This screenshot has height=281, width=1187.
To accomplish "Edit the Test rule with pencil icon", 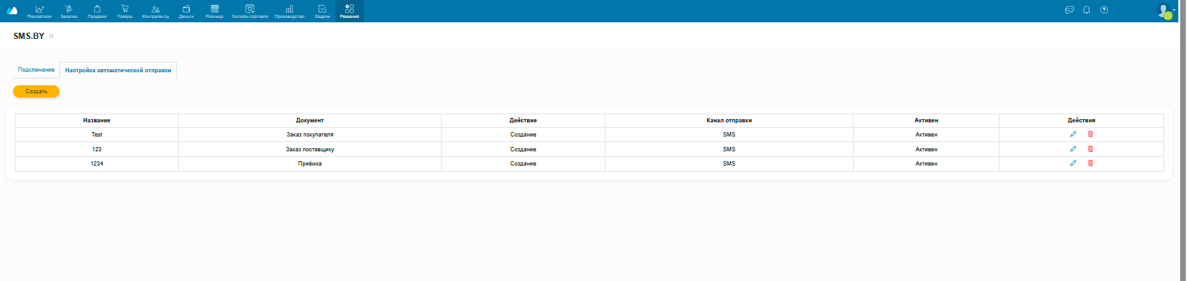I will pyautogui.click(x=1073, y=134).
